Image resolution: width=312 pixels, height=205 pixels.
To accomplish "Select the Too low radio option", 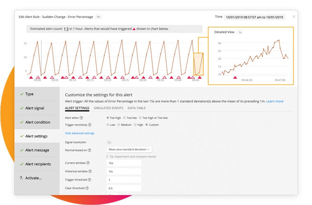I will coord(125,118).
